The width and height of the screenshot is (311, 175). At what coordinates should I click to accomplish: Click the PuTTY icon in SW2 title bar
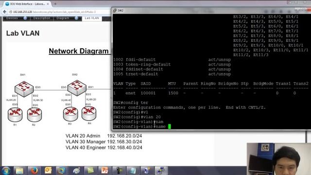coord(115,11)
